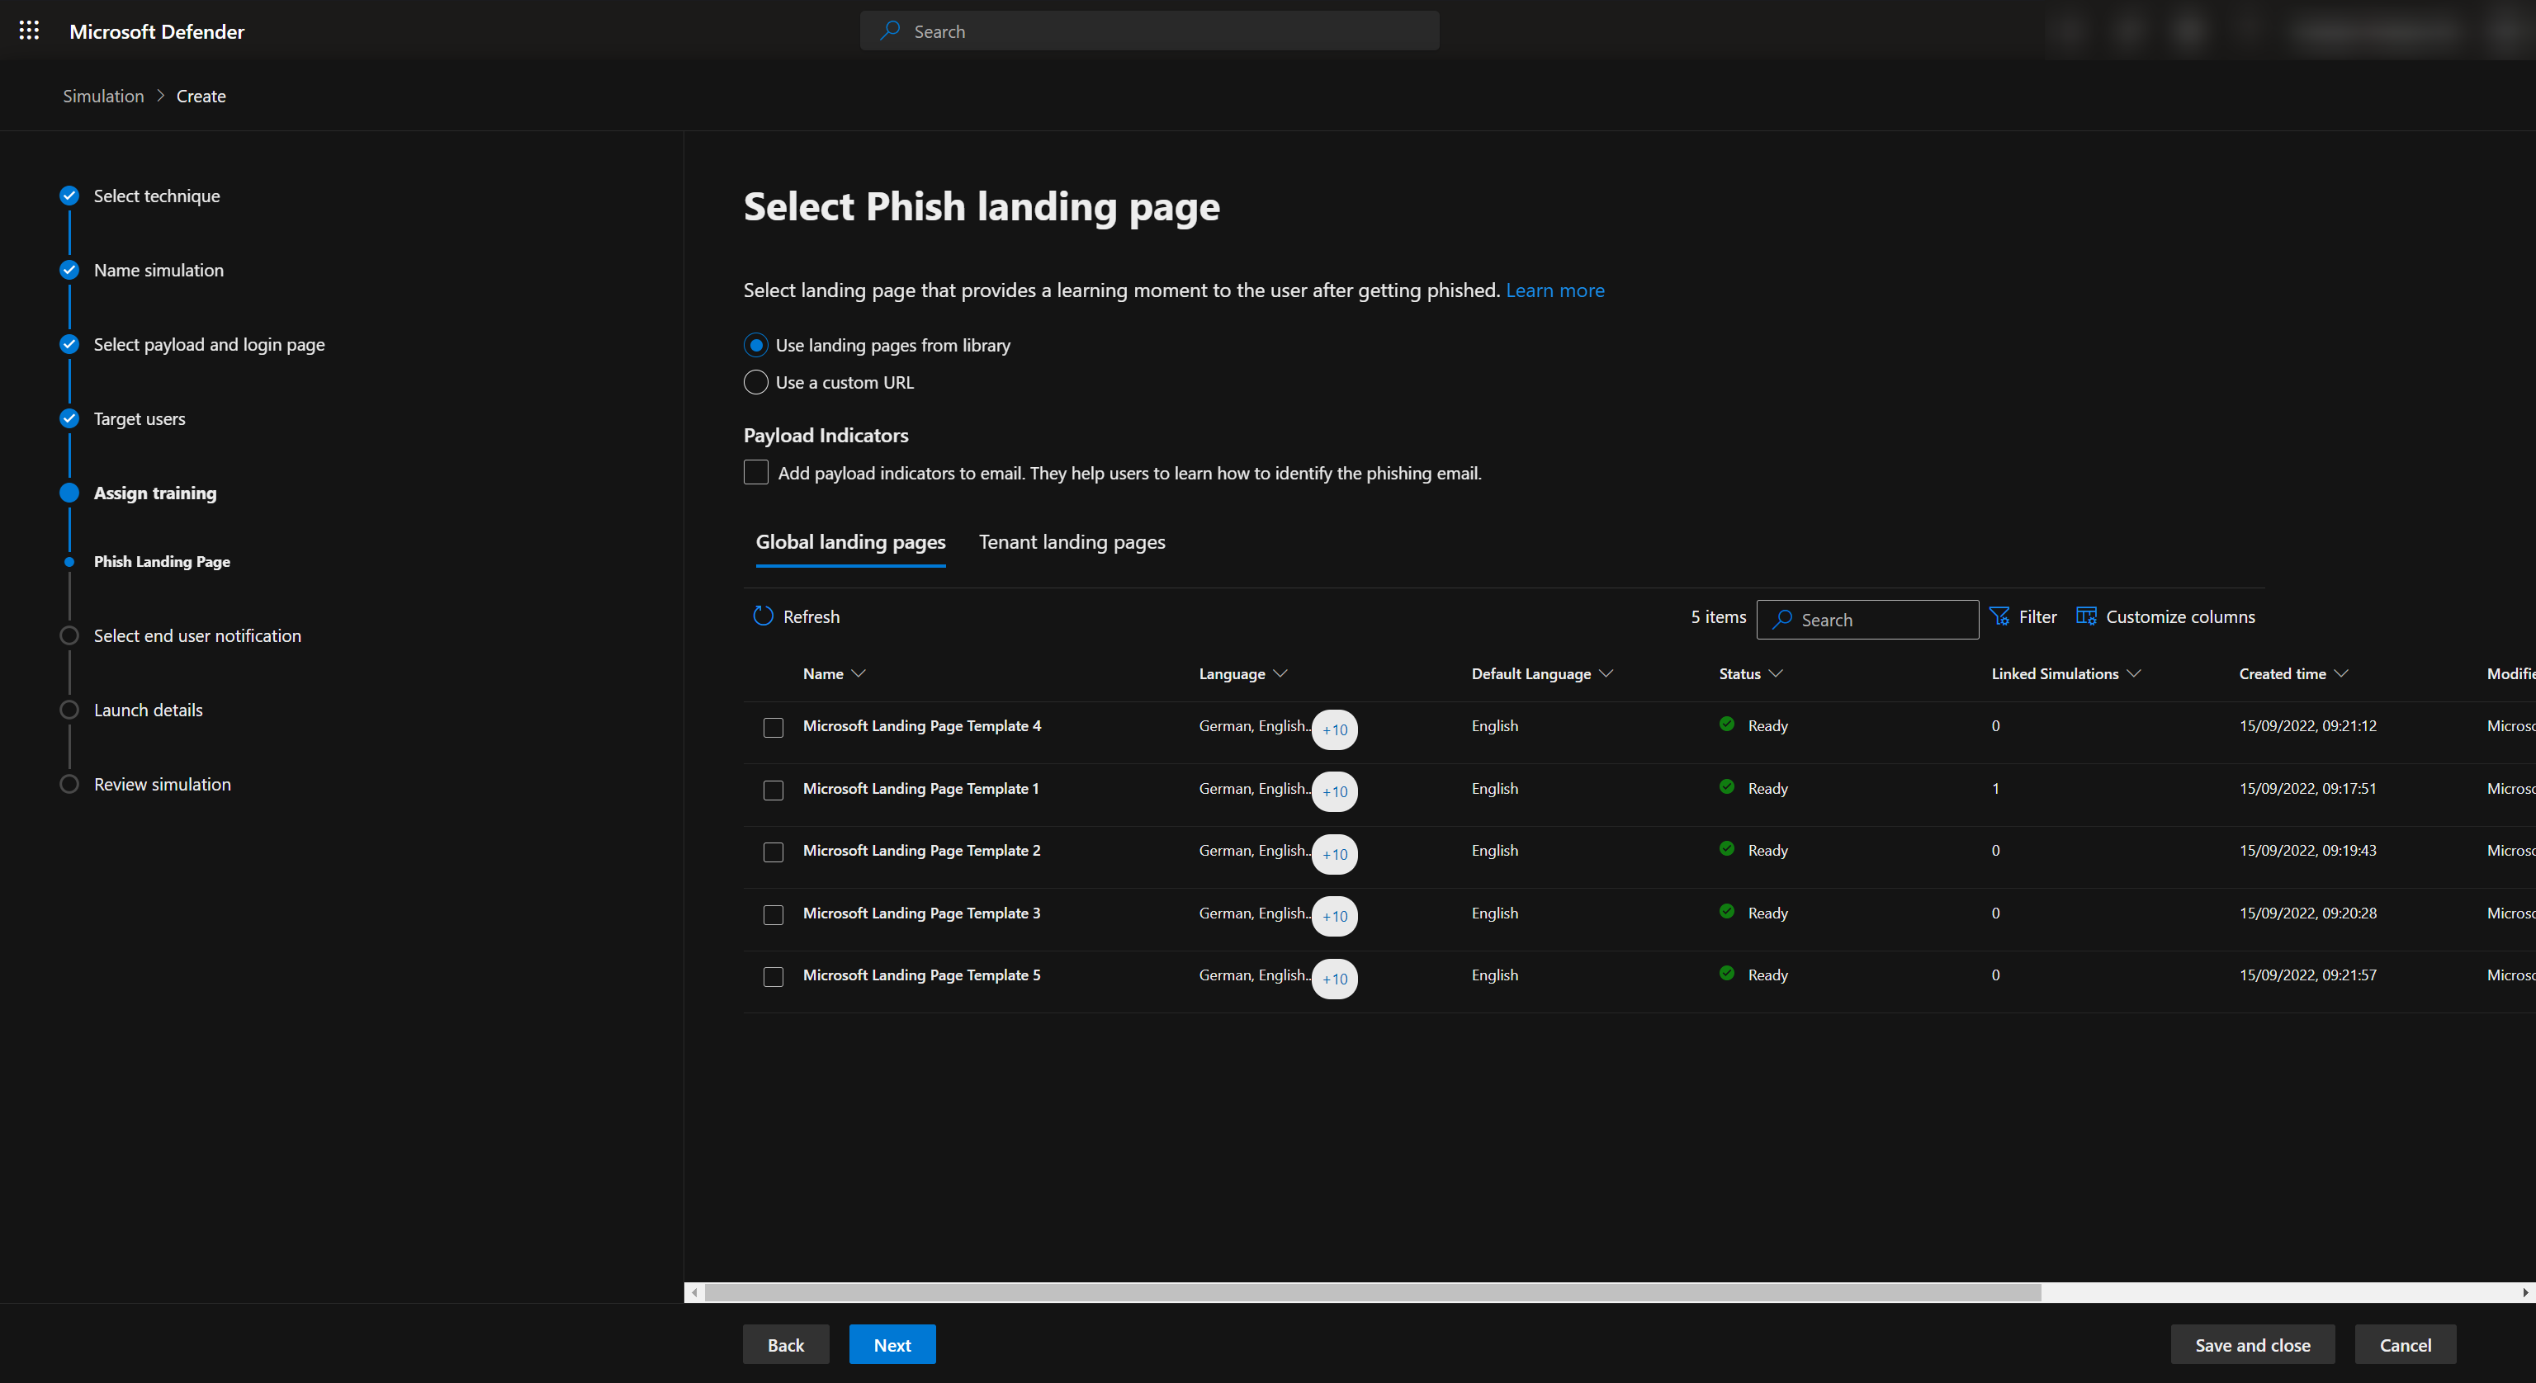This screenshot has height=1383, width=2536.
Task: Go to the Target users step
Action: 139,418
